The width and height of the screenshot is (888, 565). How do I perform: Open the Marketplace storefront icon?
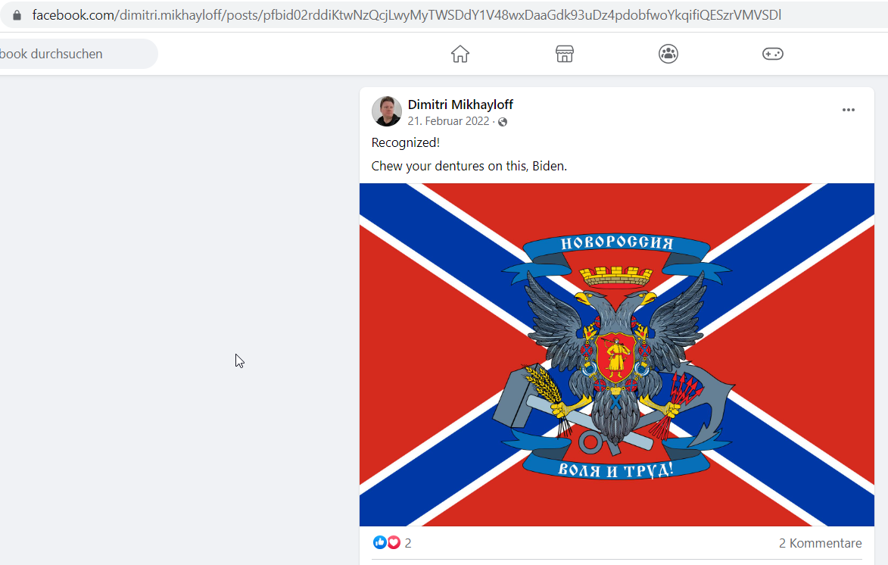pos(564,54)
